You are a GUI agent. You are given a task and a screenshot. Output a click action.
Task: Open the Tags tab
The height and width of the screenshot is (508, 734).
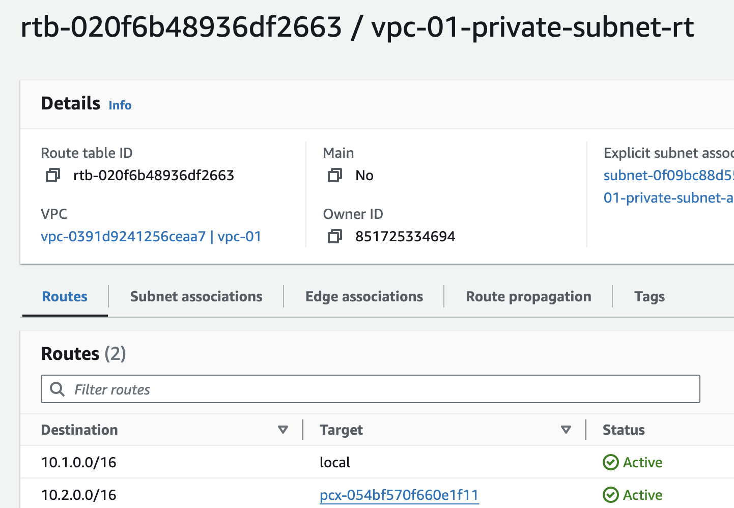[x=649, y=297]
